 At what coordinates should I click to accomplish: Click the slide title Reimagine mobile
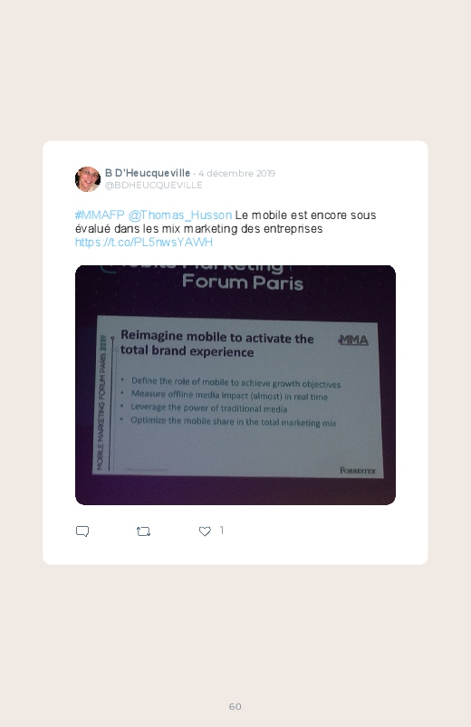[216, 343]
